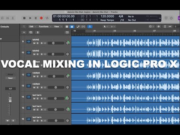Open Editors with the scissors icon

13,18
